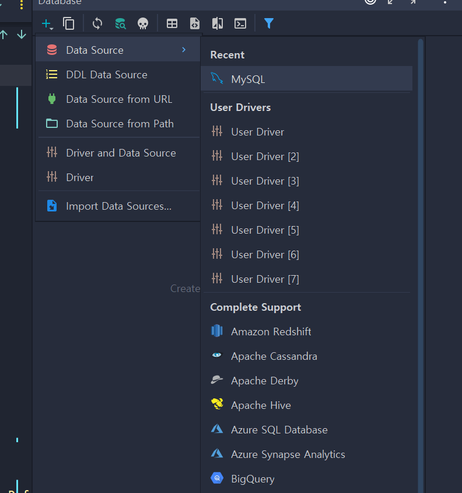
Task: Select User Driver [4]
Action: 306,205
